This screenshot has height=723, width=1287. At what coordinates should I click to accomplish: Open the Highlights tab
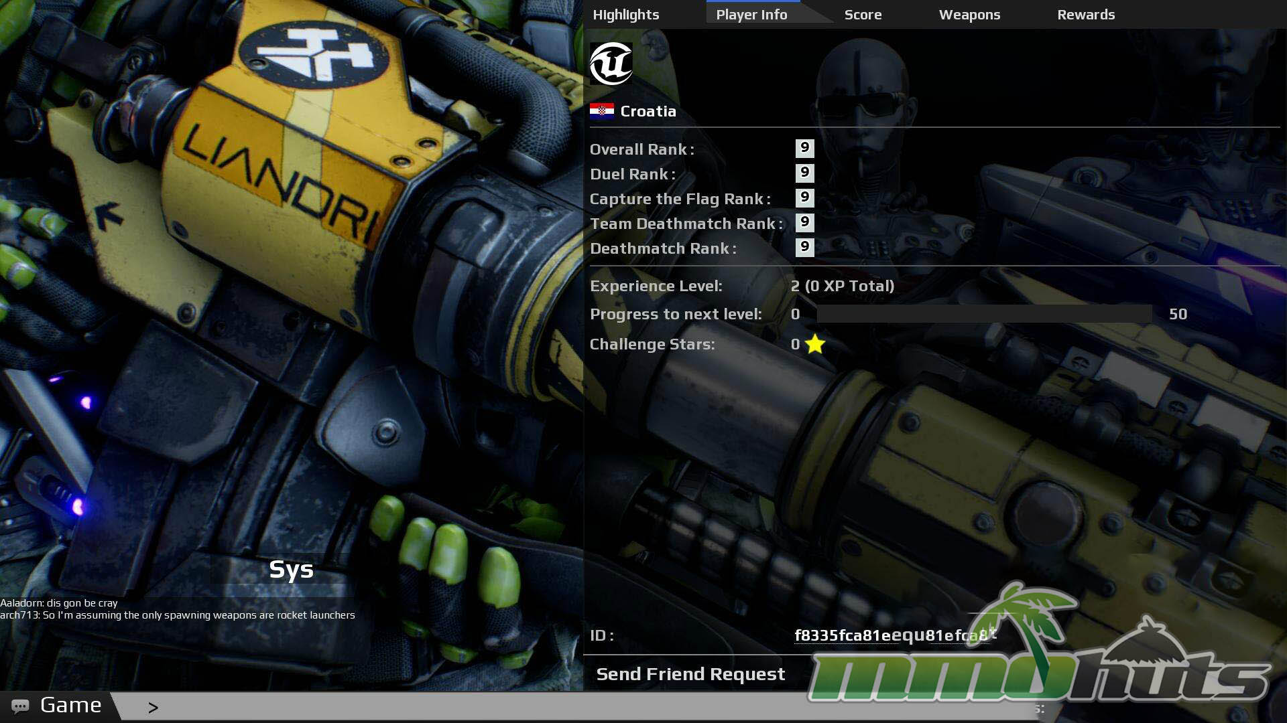click(625, 15)
